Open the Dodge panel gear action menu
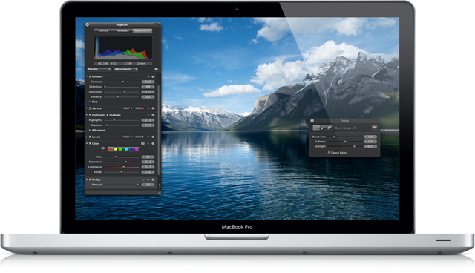The width and height of the screenshot is (475, 273). click(x=374, y=128)
